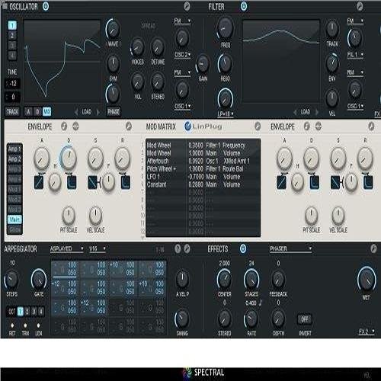Select waveform A button
Image resolution: width=381 pixels, height=381 pixels.
point(28,111)
